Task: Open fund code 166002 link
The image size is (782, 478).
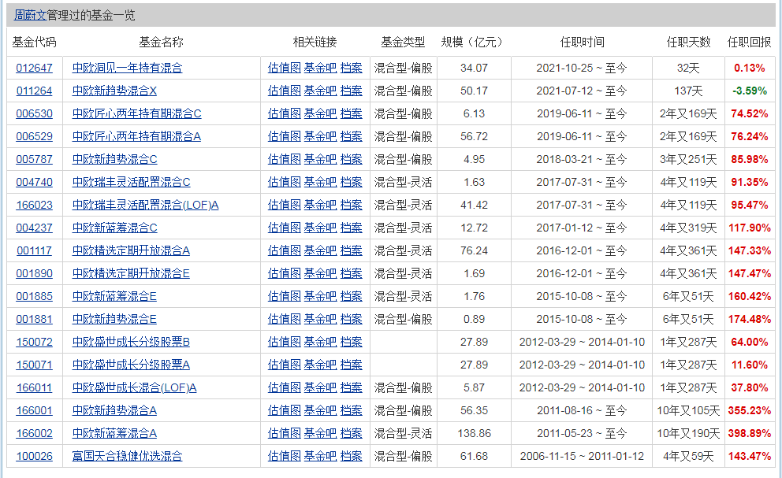Action: tap(35, 434)
